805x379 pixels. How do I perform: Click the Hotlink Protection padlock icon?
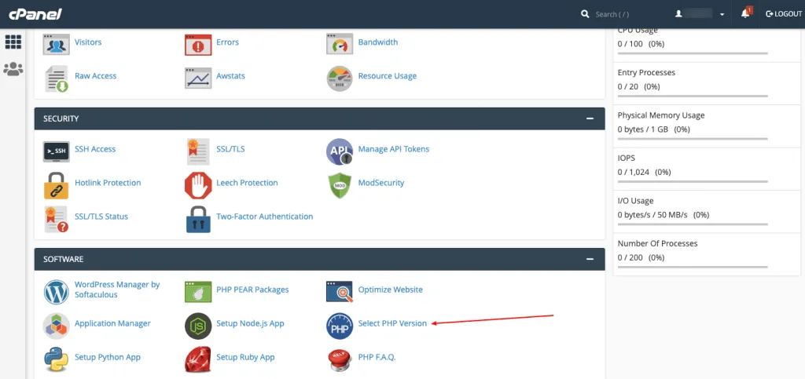[x=56, y=185]
